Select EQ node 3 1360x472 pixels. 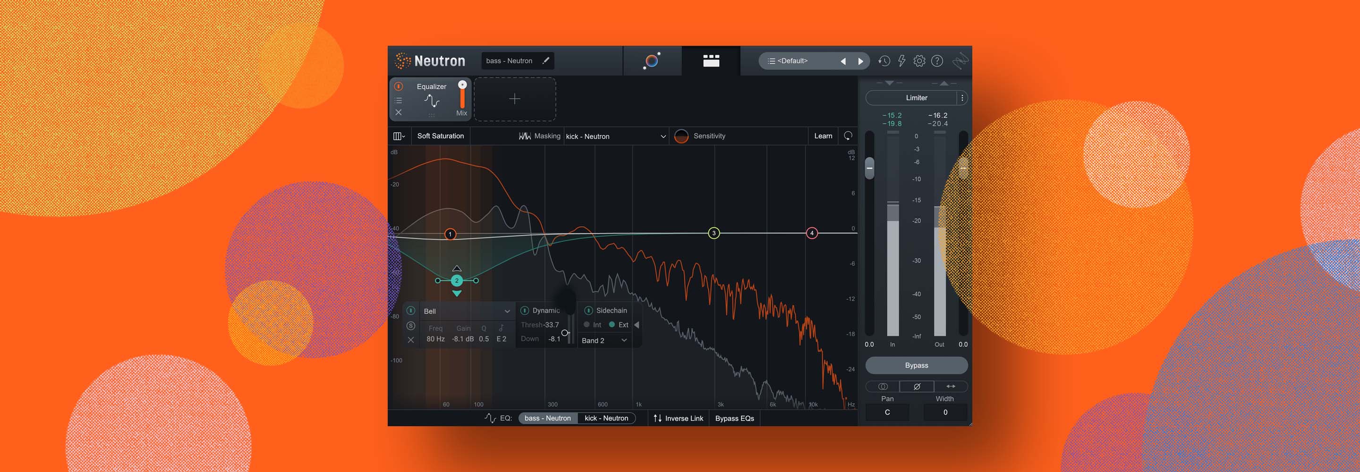[714, 233]
